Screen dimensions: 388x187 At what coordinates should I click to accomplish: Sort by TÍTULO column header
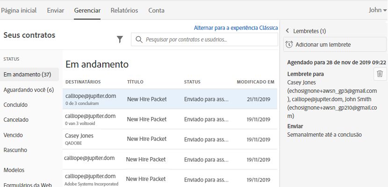pyautogui.click(x=136, y=82)
